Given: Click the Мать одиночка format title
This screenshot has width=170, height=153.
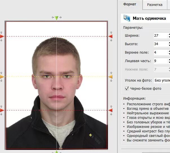Looking at the screenshot, I should point(149,18).
